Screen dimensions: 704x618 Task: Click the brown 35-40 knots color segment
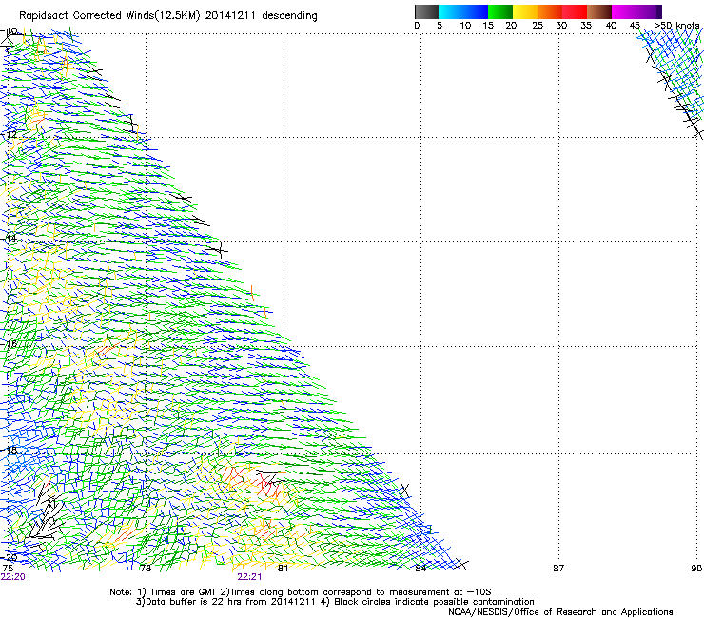[x=599, y=11]
